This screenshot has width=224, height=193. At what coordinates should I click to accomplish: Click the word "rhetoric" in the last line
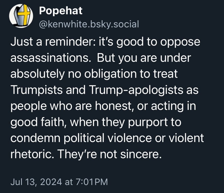coord(29,154)
